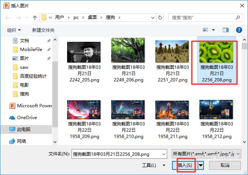Select the 2242_205.png portrait thumbnail
This screenshot has width=248, height=175.
pos(84,52)
